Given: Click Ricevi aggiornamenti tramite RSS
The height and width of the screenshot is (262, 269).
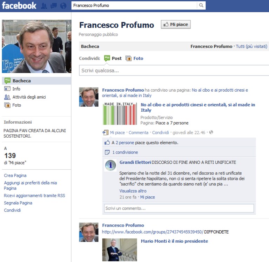Looking at the screenshot, I should pyautogui.click(x=34, y=196).
